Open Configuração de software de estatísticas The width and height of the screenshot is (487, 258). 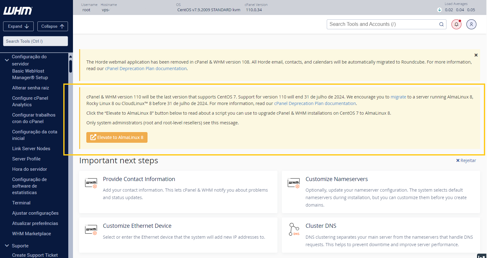coord(29,186)
